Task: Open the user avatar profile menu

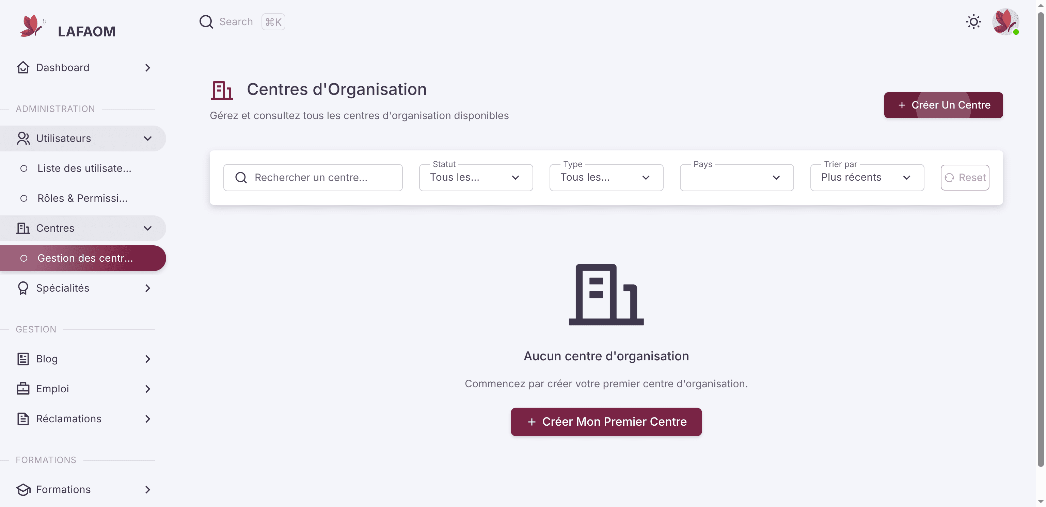Action: pyautogui.click(x=1005, y=22)
